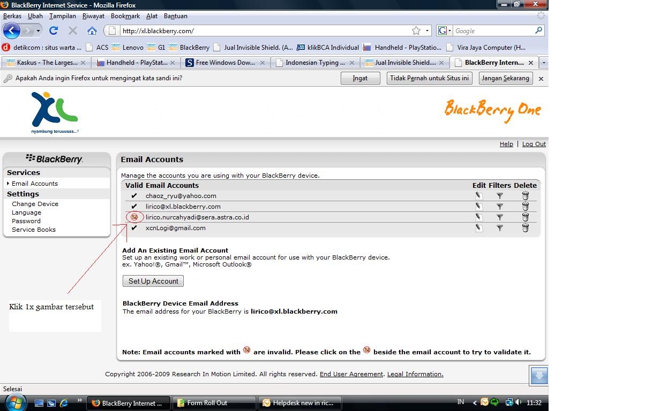
Task: Open the klikBCA Individual bookmark
Action: (x=327, y=47)
